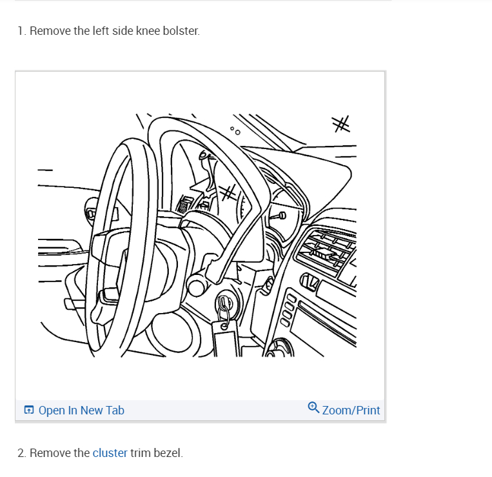Screen dimensions: 492x477
Task: Click the Zoom/Print magnifier icon
Action: pyautogui.click(x=313, y=407)
